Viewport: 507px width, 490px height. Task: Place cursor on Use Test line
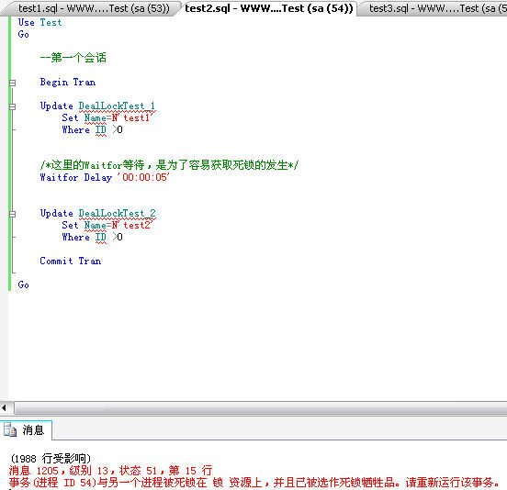(39, 22)
